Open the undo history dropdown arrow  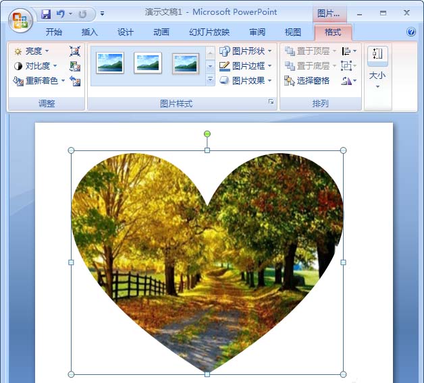pyautogui.click(x=70, y=13)
